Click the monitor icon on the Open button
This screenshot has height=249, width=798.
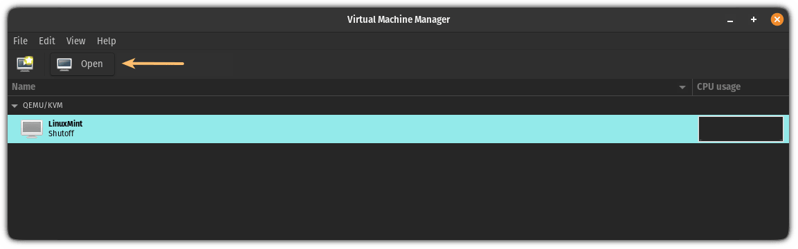(64, 64)
